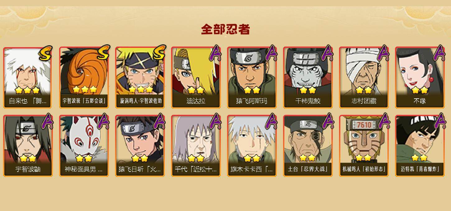Open the 宇智波斑「五影会谈」 card
The image size is (451, 211).
click(84, 78)
